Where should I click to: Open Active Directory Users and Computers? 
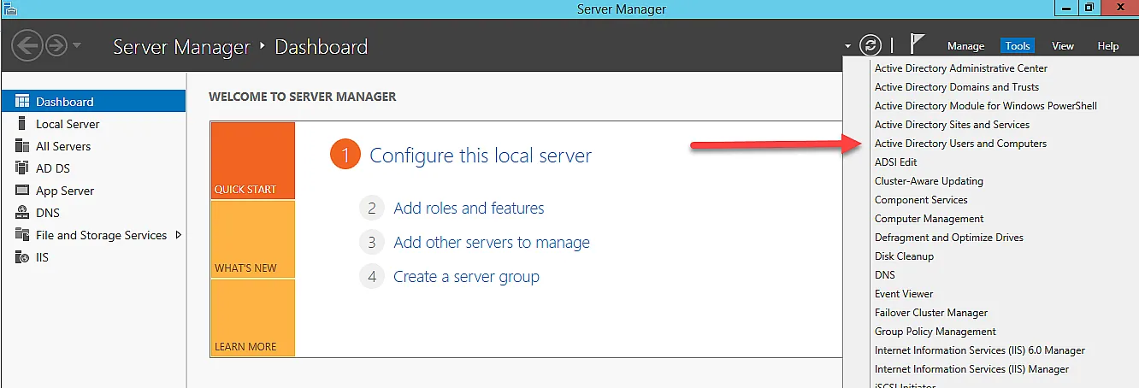click(960, 144)
